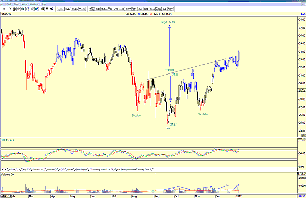This screenshot has height=198, width=306.
Task: Select the Elliott Trigger indicator tab
Action: click(x=82, y=170)
